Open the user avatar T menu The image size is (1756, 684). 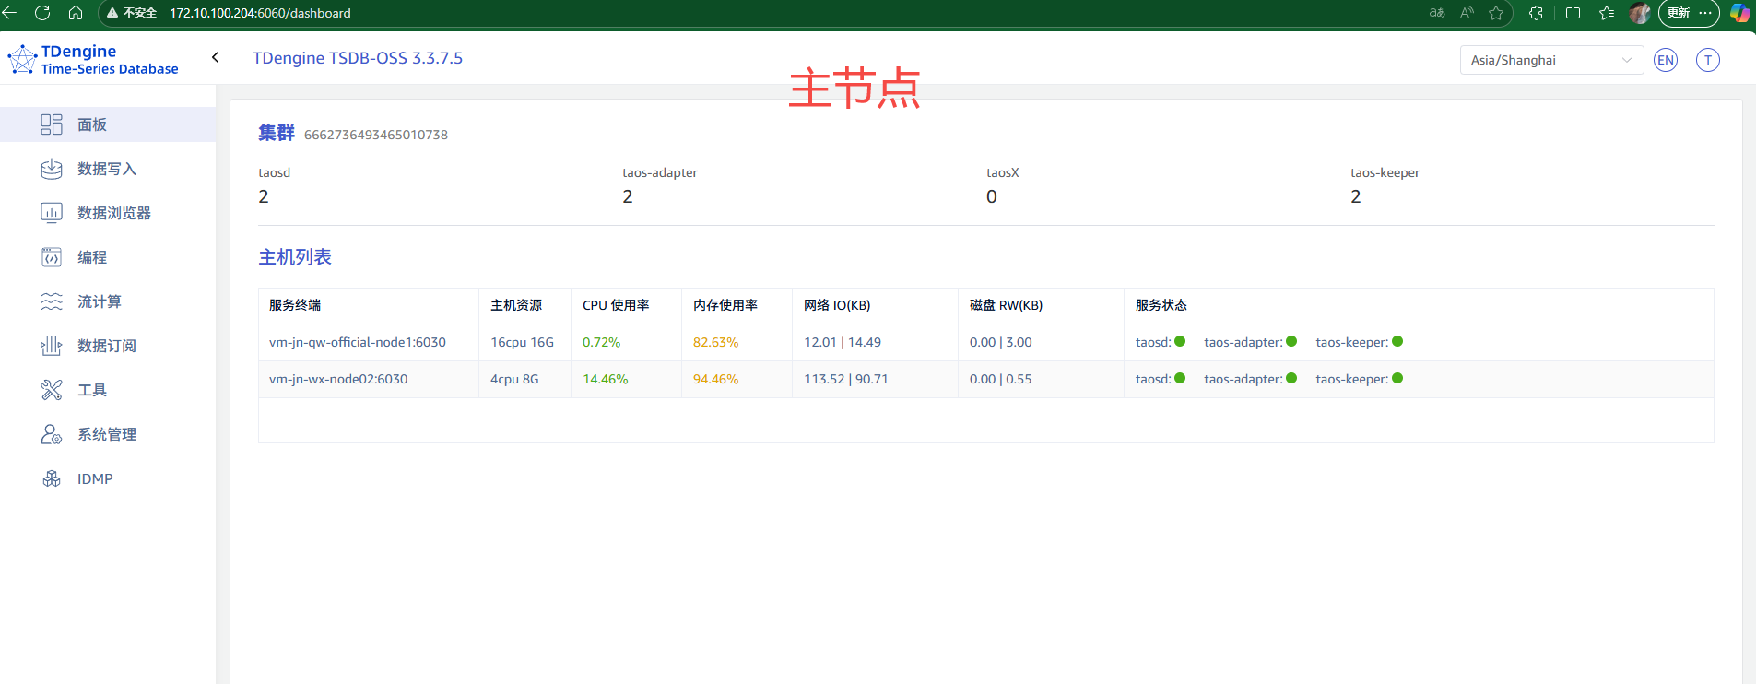pyautogui.click(x=1707, y=60)
